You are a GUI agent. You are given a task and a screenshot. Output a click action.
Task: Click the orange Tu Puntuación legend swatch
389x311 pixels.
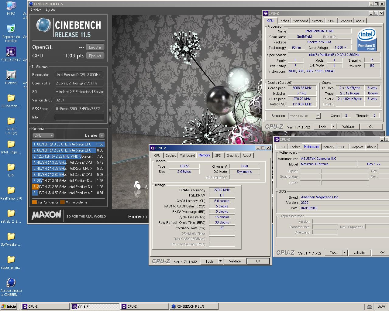point(34,202)
